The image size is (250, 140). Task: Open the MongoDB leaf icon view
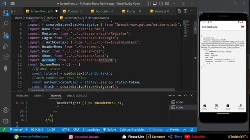pyautogui.click(x=5, y=68)
